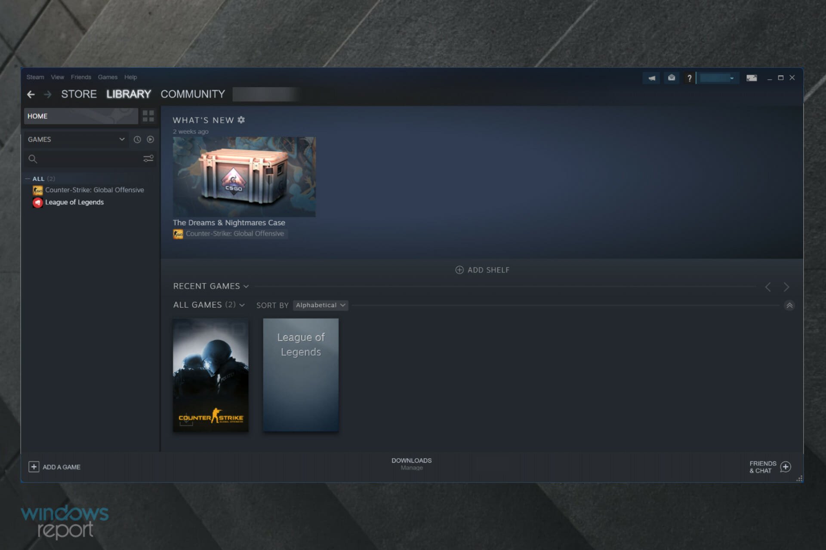Image resolution: width=826 pixels, height=550 pixels.
Task: Expand All Games shelf chevron
Action: click(242, 305)
